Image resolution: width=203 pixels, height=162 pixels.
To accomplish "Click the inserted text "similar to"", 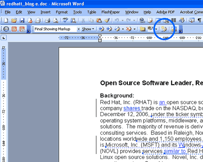I will 175,151.
